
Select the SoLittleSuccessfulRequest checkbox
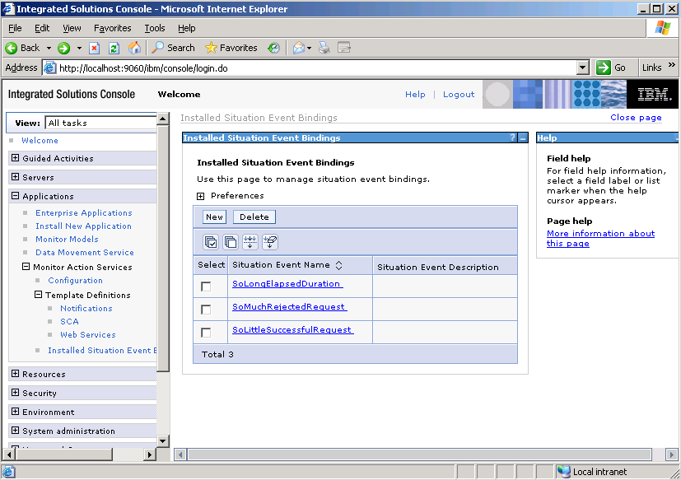(206, 333)
